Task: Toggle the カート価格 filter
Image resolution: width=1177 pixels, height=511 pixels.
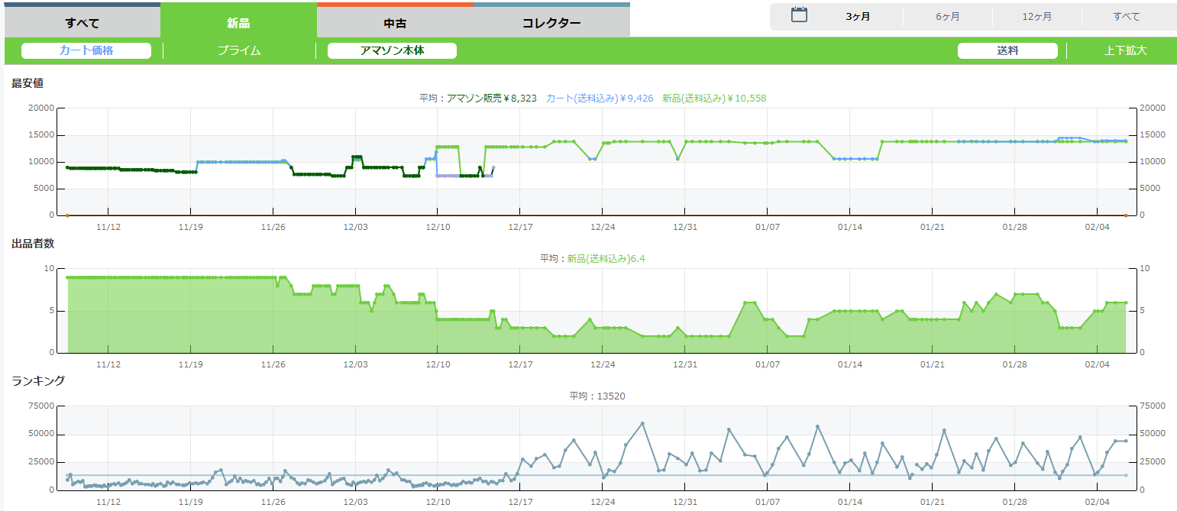Action: [x=86, y=51]
